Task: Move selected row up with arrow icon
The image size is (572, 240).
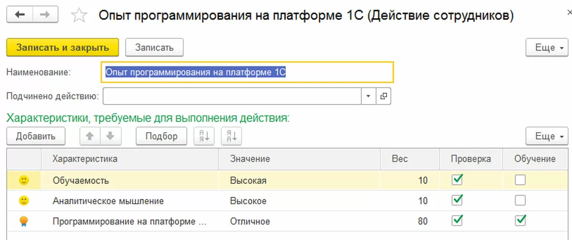Action: [89, 136]
